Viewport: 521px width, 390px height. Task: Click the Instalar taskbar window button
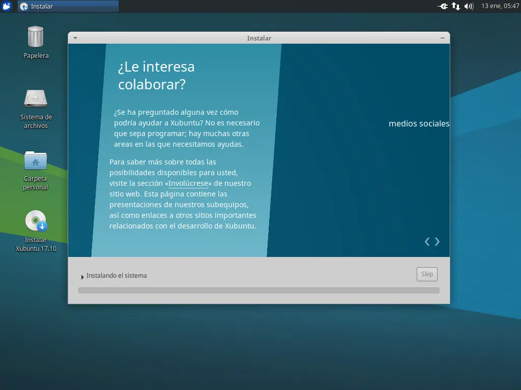tap(68, 6)
